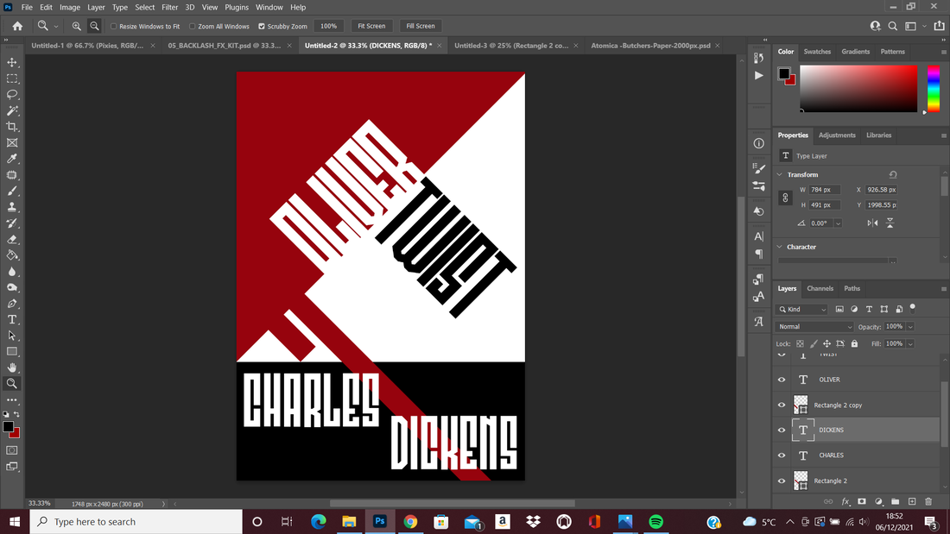Select the Paint Bucket tool
The image size is (950, 534).
coord(12,255)
